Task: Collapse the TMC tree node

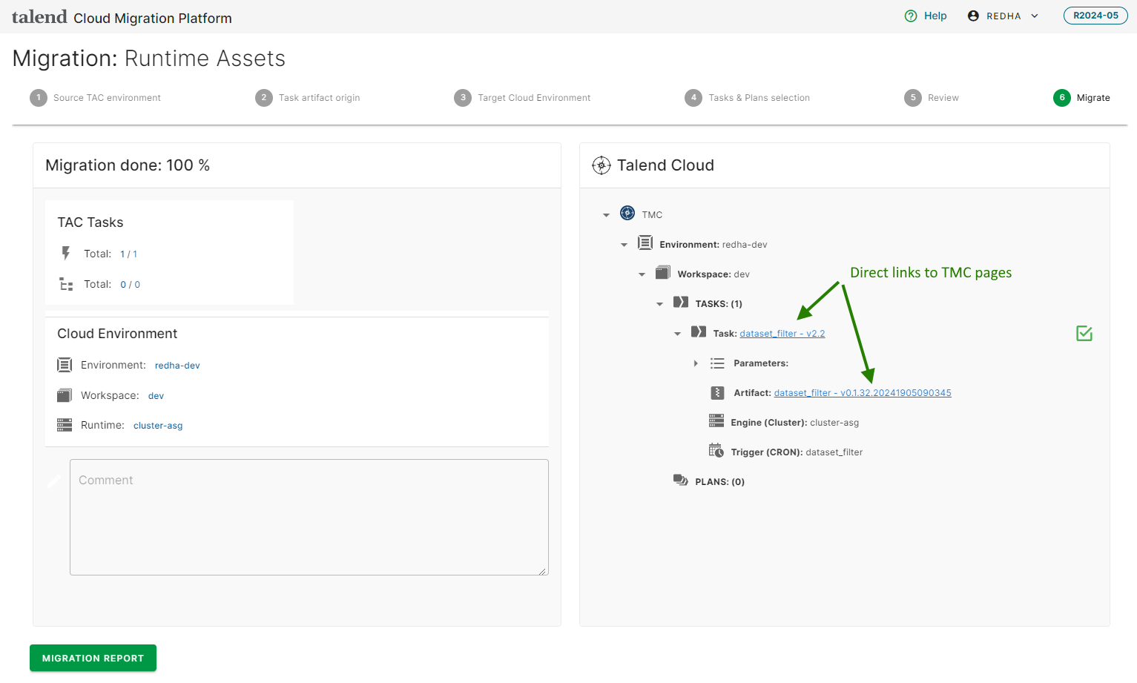Action: (606, 215)
